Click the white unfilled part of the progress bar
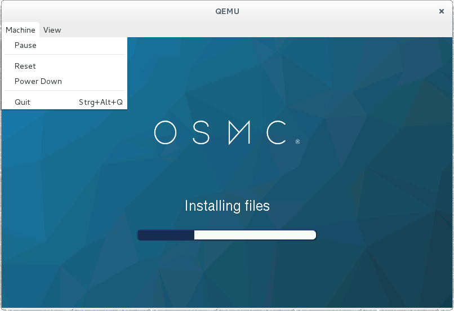 tap(253, 235)
